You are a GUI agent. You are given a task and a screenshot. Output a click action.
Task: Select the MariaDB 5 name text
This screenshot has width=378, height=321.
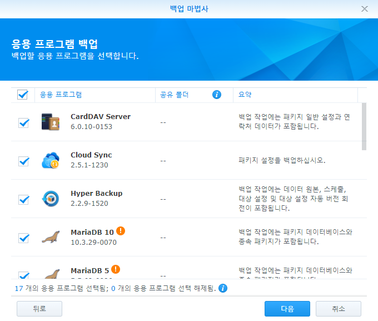pyautogui.click(x=89, y=270)
